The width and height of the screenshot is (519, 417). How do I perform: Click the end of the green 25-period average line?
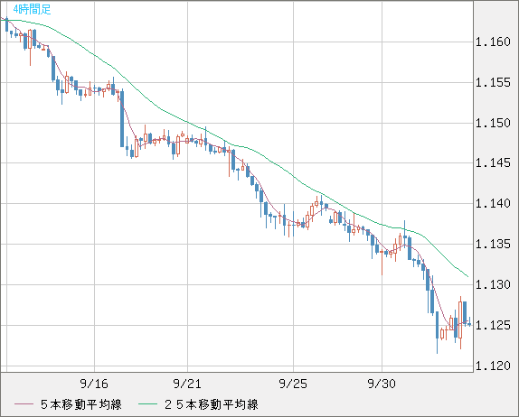tap(467, 276)
